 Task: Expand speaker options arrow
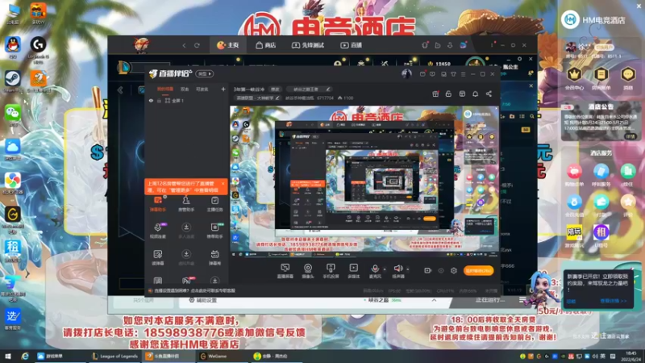pos(408,269)
